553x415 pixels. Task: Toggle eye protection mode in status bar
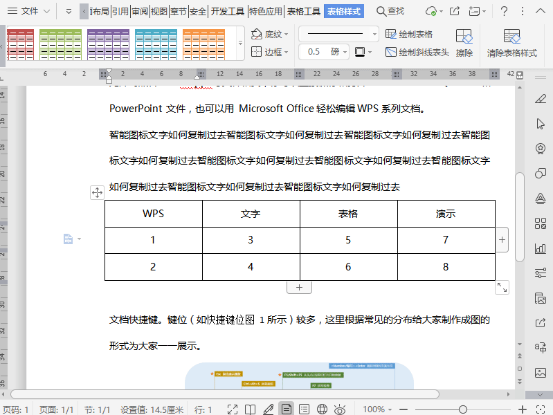339,409
